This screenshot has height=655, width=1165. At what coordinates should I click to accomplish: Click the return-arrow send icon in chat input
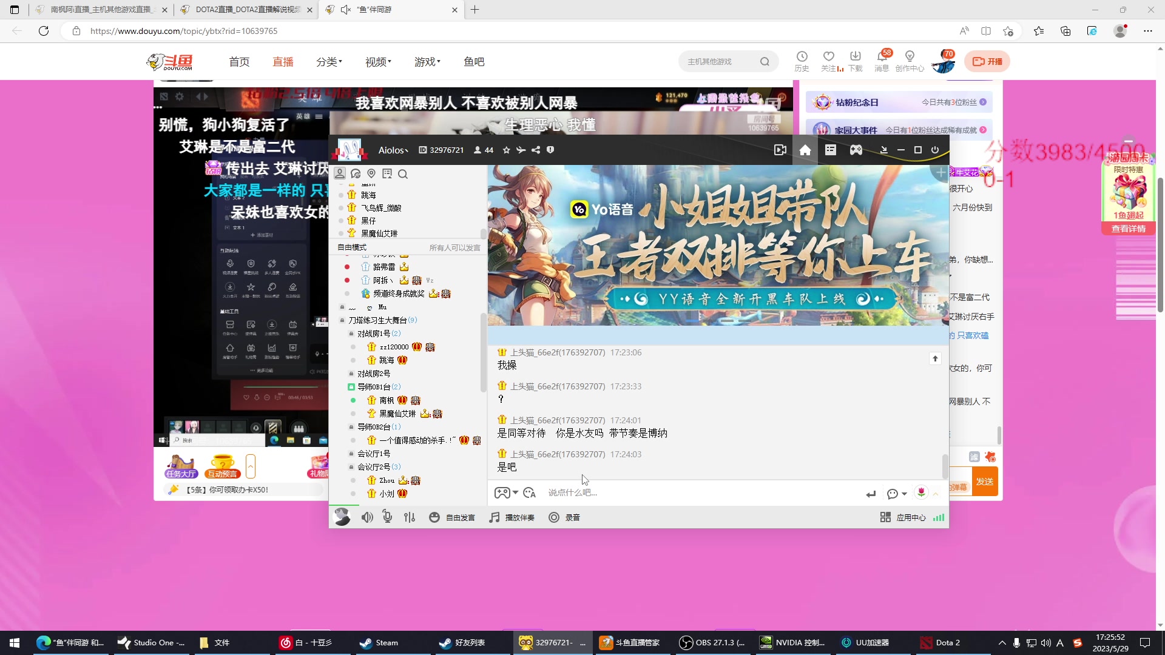point(871,494)
